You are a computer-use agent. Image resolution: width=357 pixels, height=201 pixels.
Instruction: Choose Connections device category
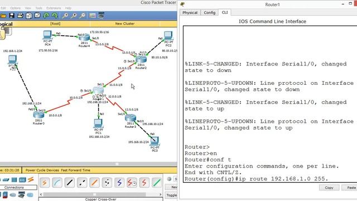[x=31, y=180]
